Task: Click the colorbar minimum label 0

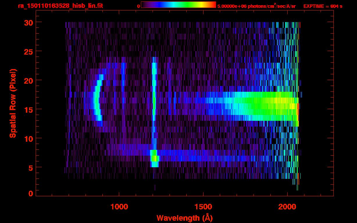Action: [138, 6]
